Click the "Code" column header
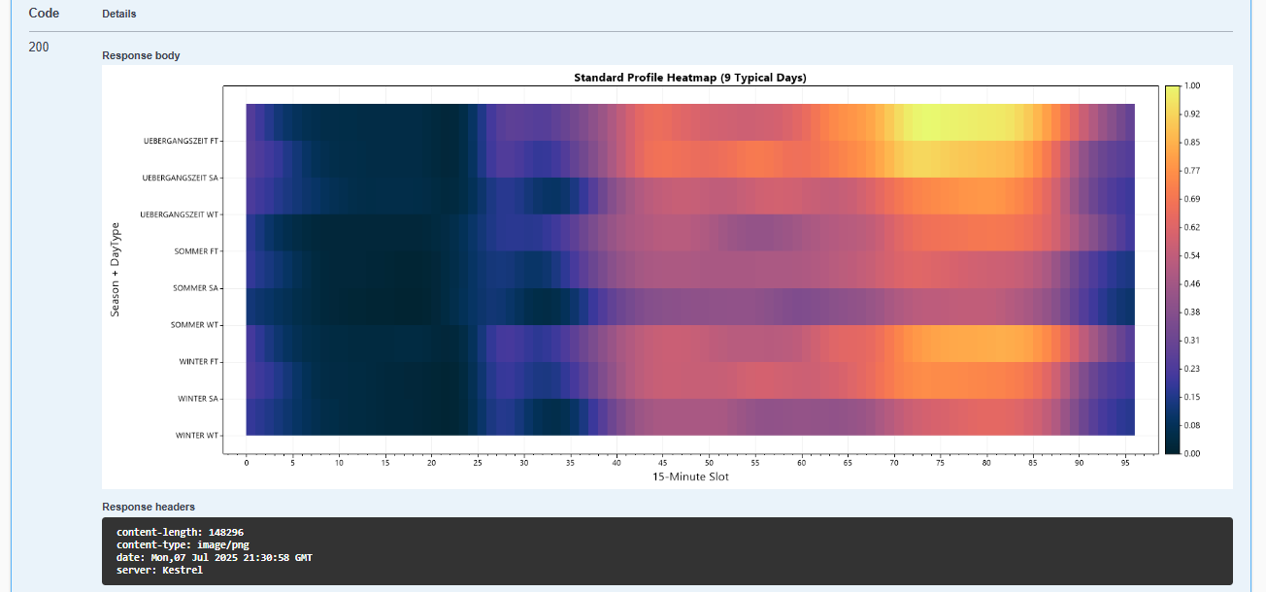1266x592 pixels. pyautogui.click(x=44, y=14)
